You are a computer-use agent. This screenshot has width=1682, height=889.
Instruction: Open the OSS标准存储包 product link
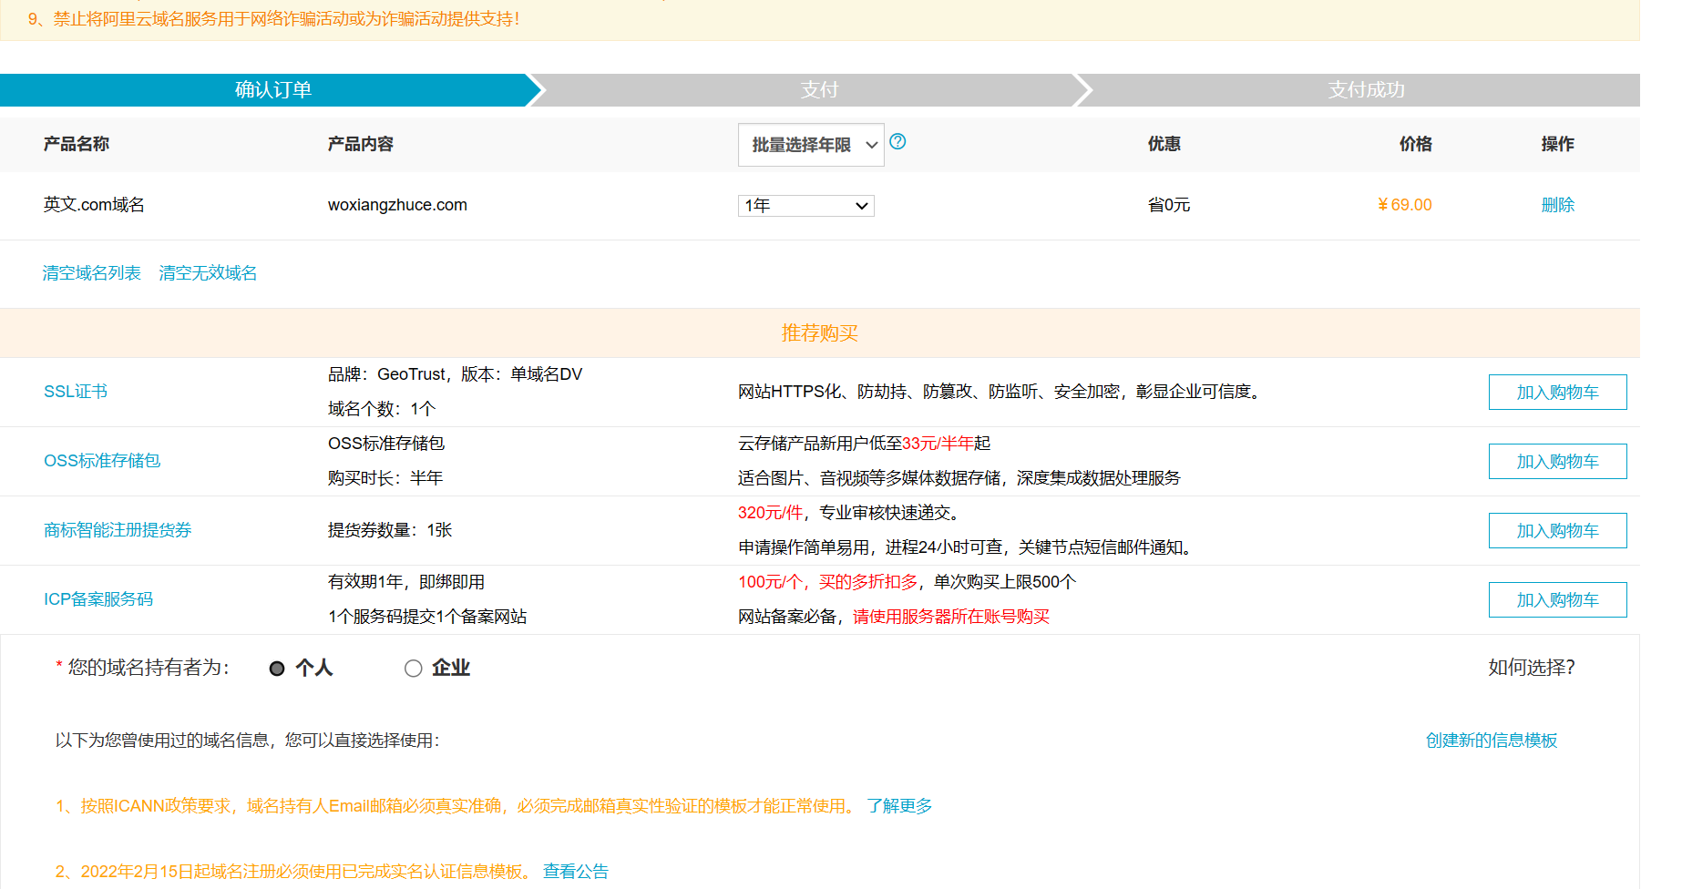[102, 461]
